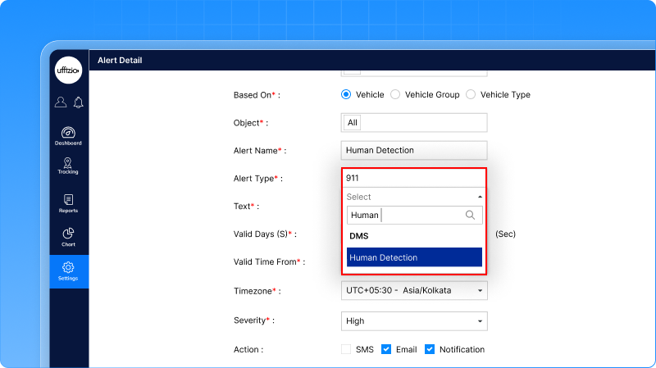Open Tracking from the sidebar

[x=69, y=166]
